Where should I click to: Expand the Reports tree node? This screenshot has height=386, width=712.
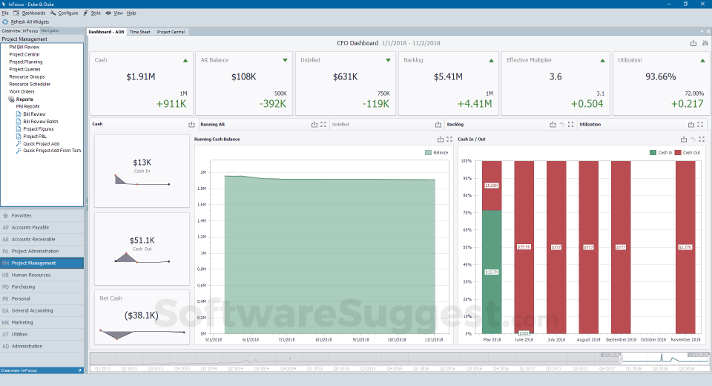pyautogui.click(x=11, y=99)
